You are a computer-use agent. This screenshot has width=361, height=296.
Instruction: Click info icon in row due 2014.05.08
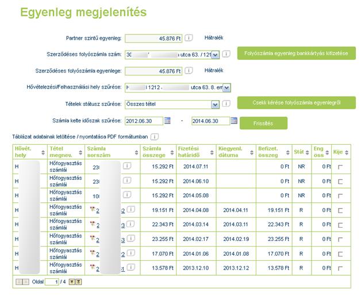(127, 195)
